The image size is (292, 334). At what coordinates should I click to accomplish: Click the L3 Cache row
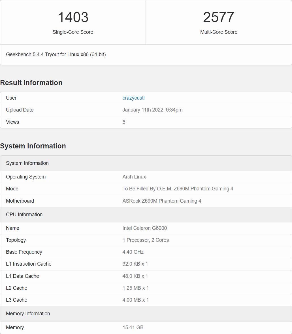pos(16,300)
